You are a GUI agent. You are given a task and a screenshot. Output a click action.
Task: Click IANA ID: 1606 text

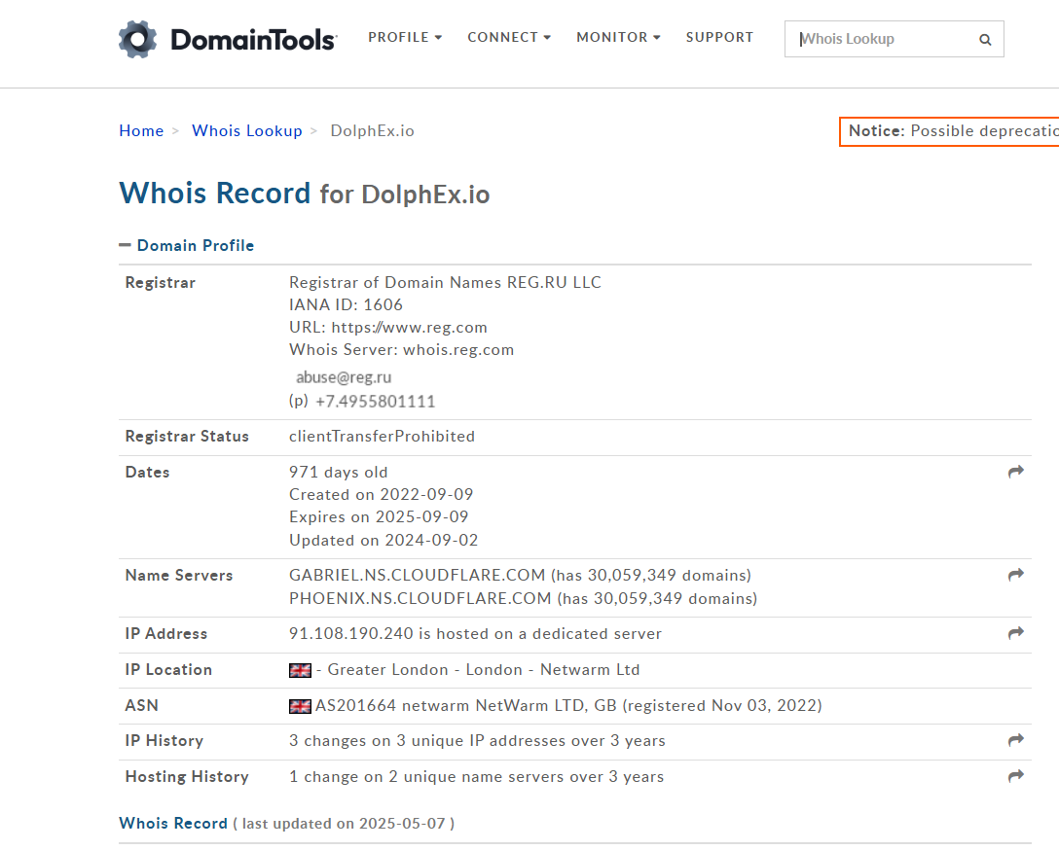[x=346, y=305]
